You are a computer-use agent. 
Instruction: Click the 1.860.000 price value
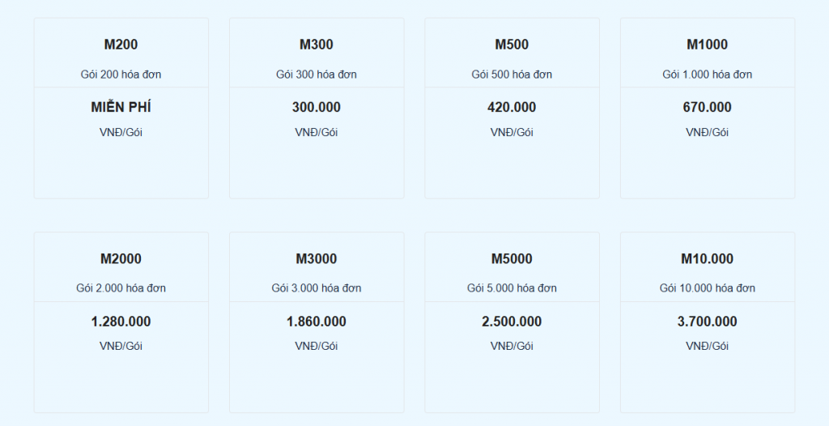pos(317,322)
